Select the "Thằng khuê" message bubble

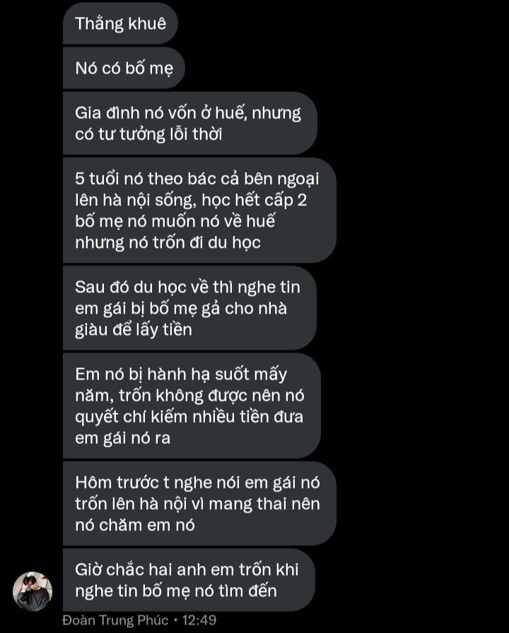(120, 23)
